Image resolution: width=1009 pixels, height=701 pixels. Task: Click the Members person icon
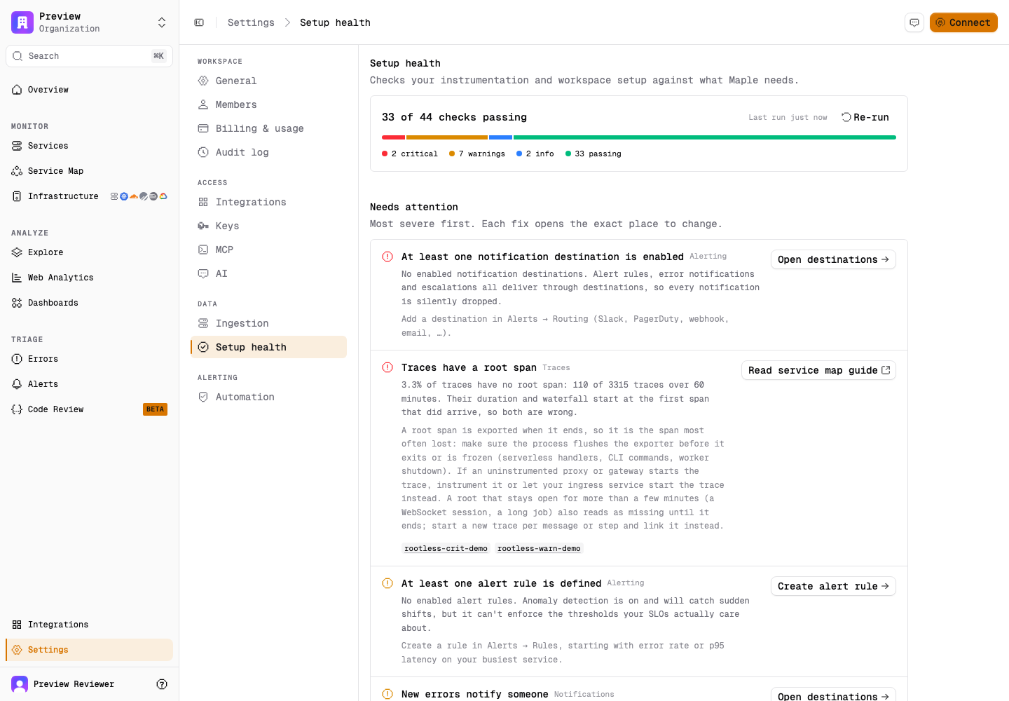(x=203, y=104)
